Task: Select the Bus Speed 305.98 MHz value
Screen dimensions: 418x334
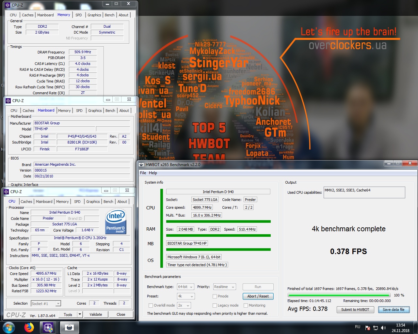Action: (x=46, y=285)
